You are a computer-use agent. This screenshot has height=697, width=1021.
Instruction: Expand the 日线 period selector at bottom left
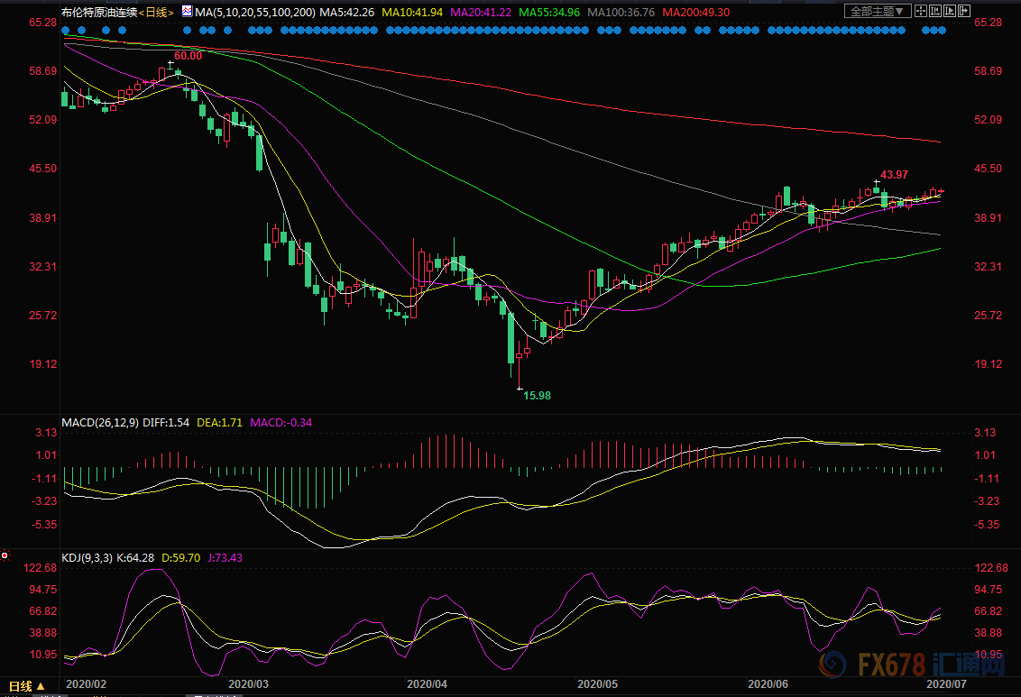pos(29,684)
